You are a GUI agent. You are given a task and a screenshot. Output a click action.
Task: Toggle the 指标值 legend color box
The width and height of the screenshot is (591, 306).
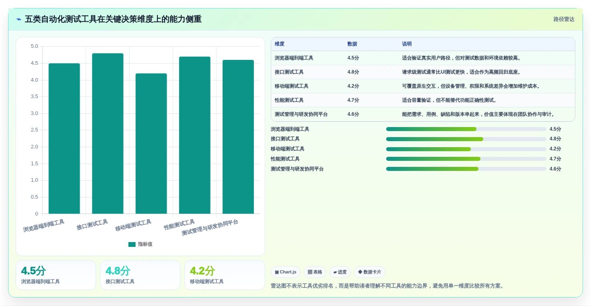132,244
